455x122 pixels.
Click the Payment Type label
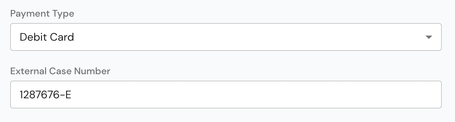tap(42, 14)
